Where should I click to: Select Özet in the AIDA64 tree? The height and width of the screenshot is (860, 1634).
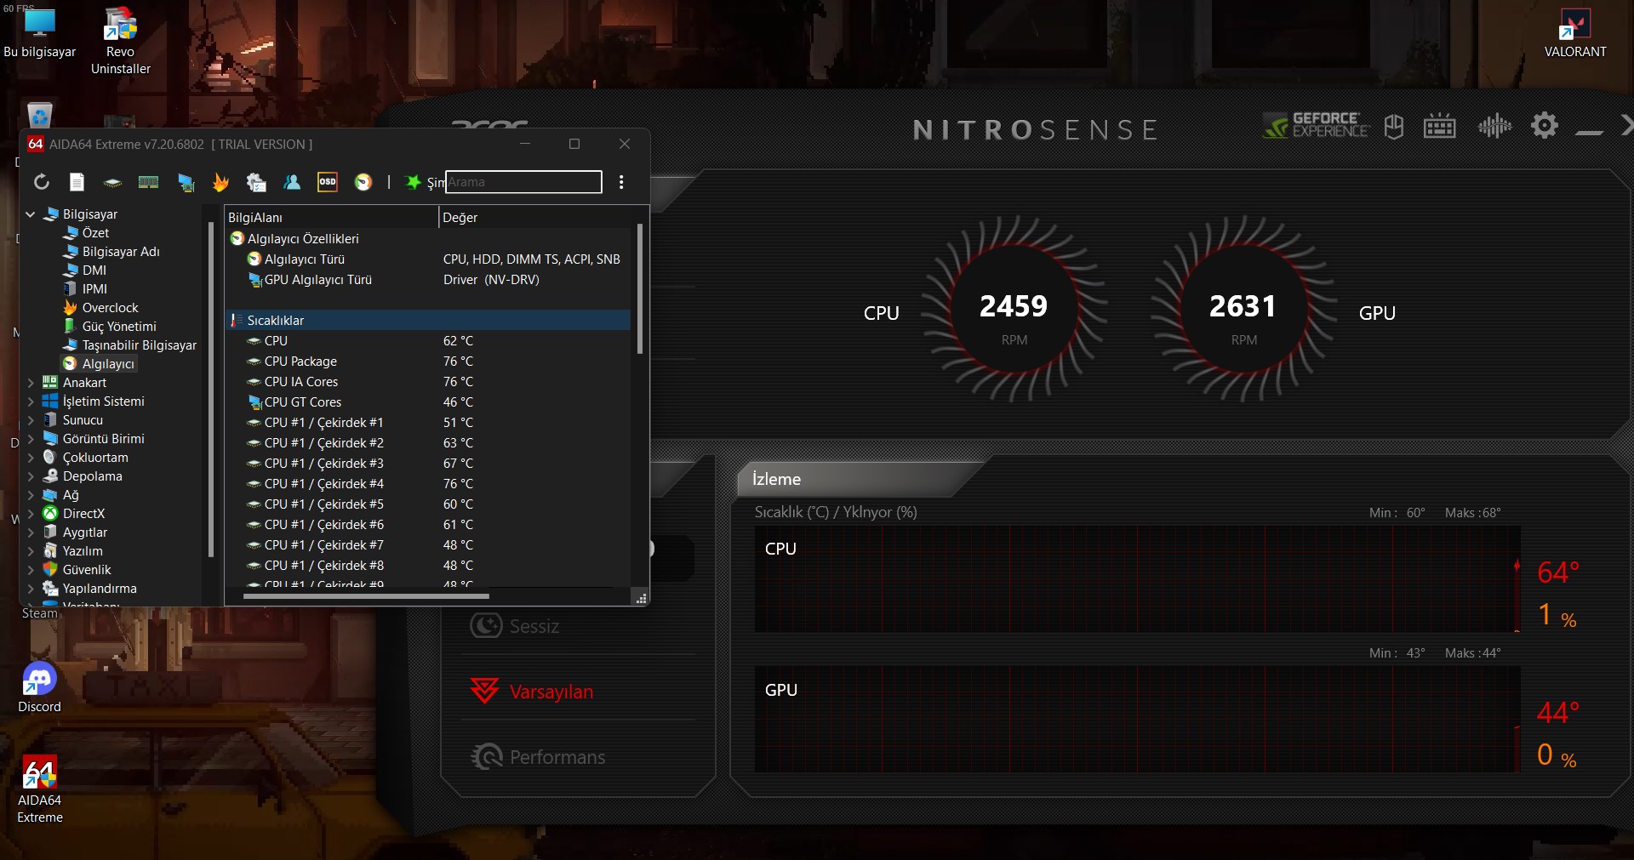(x=95, y=233)
